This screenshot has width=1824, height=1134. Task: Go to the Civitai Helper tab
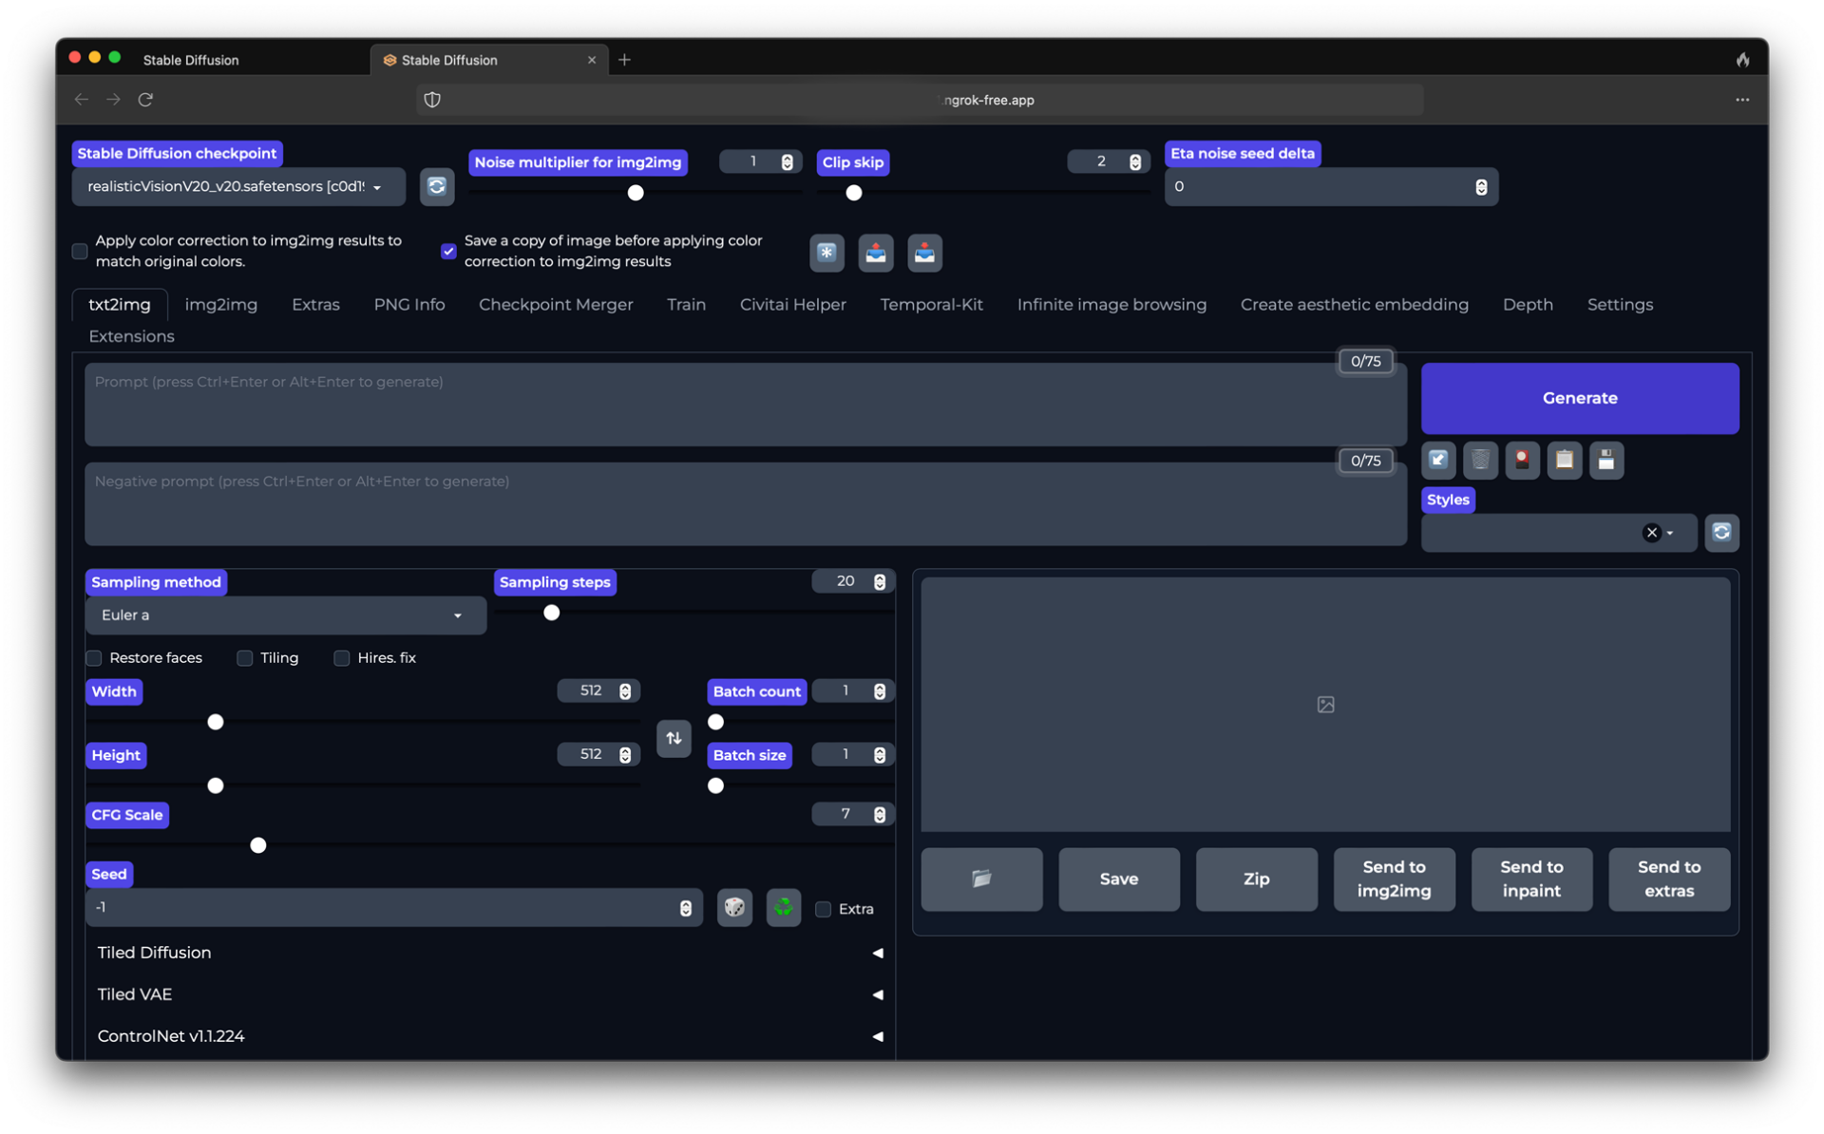792,305
